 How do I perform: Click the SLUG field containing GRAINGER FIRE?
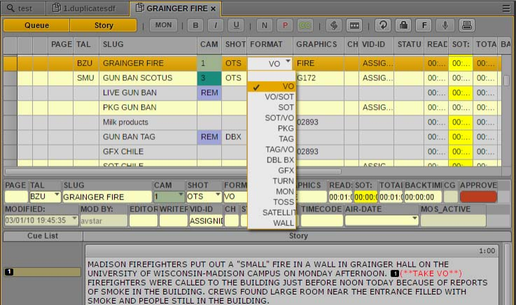tap(107, 197)
